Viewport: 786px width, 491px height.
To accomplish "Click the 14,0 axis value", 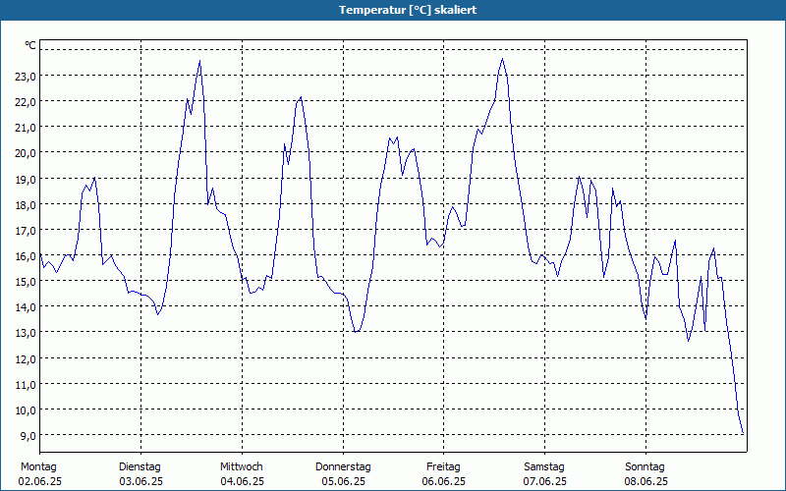I will click(26, 307).
